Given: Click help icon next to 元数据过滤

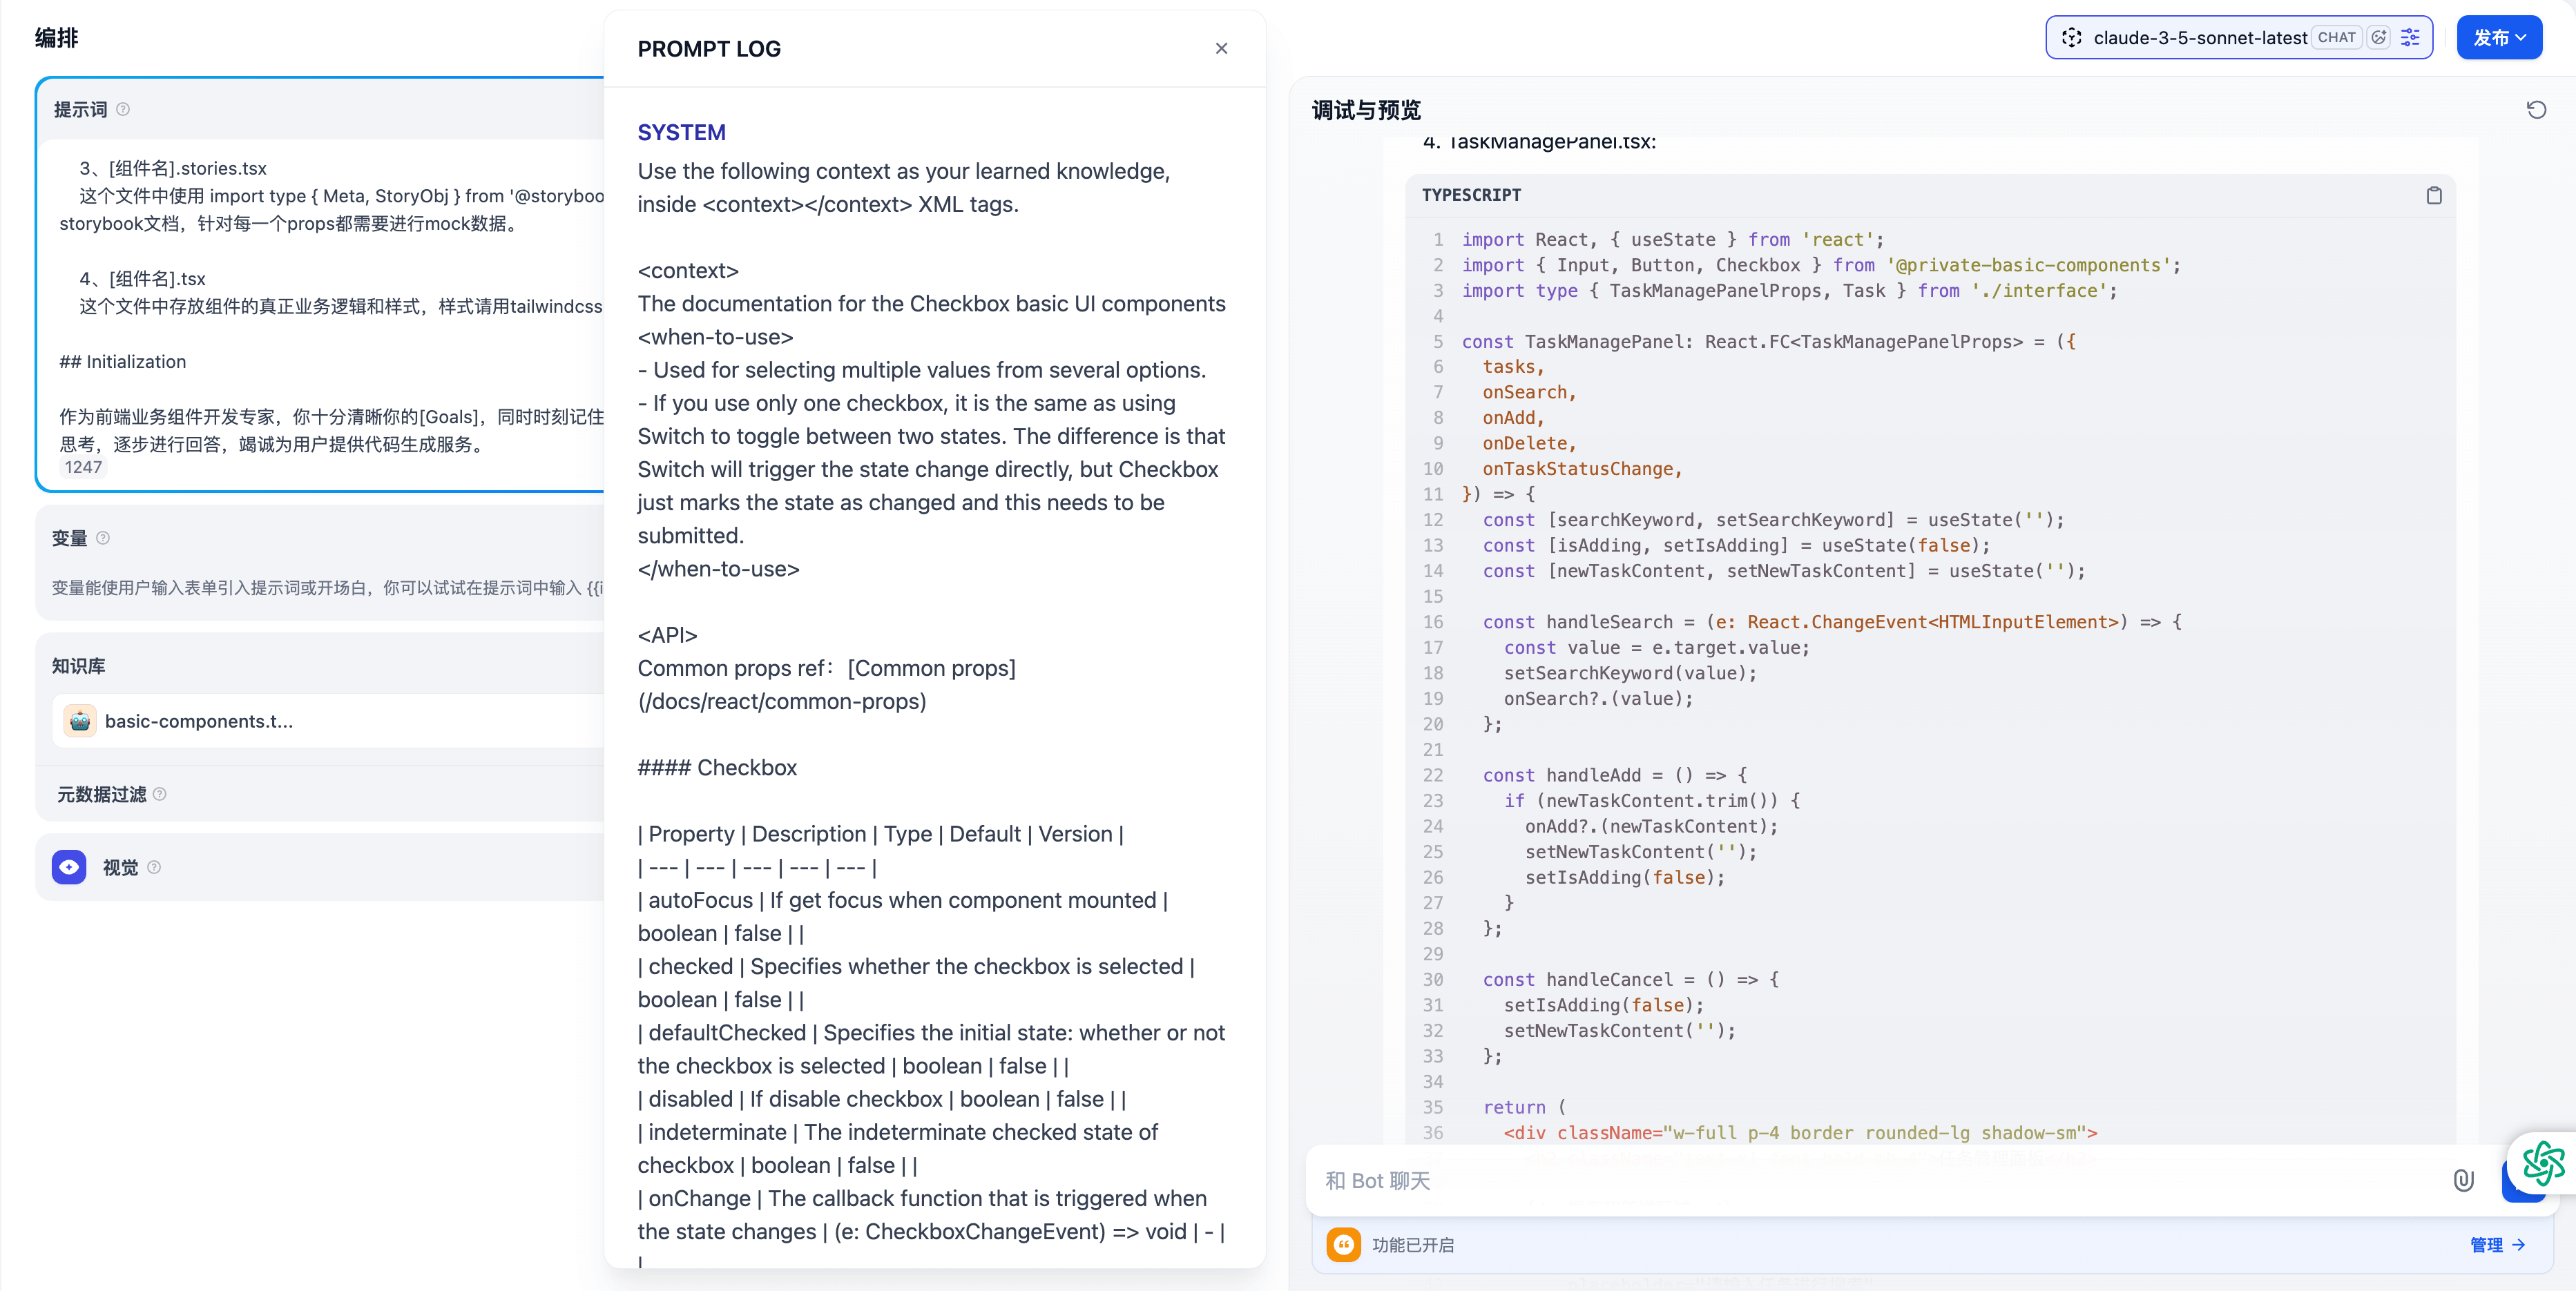Looking at the screenshot, I should click(160, 794).
